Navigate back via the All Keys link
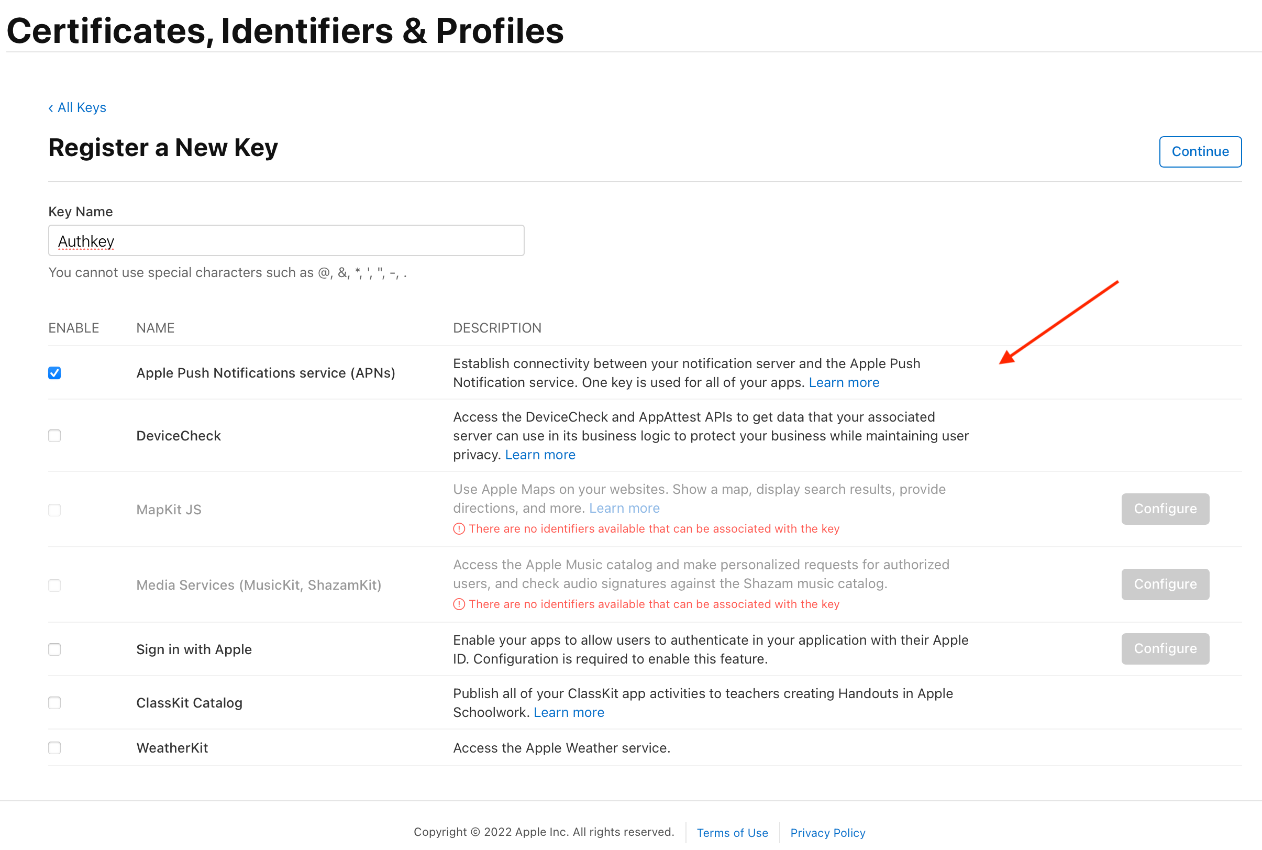The height and width of the screenshot is (850, 1262). [81, 107]
